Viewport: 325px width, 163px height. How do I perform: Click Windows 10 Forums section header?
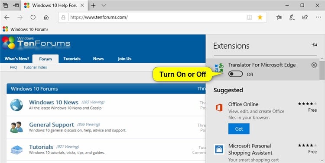point(106,89)
